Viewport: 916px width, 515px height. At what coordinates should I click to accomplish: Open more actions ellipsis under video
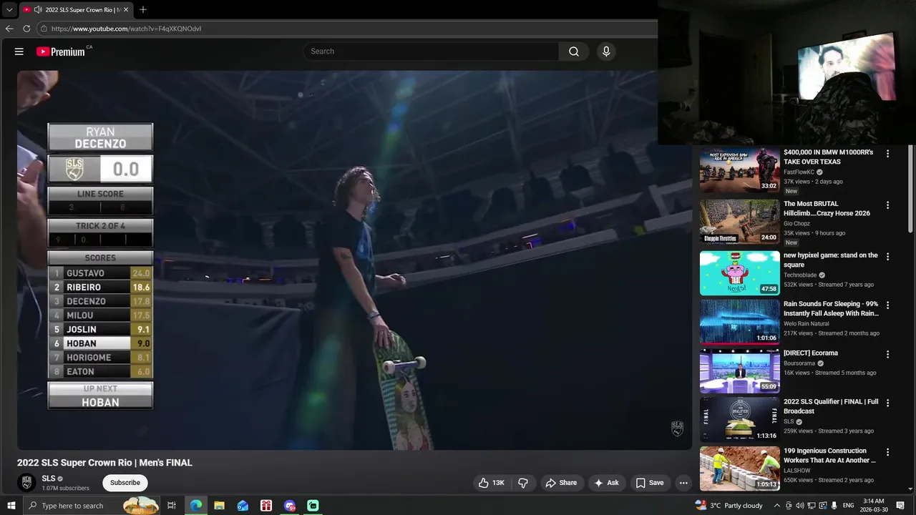(x=683, y=483)
